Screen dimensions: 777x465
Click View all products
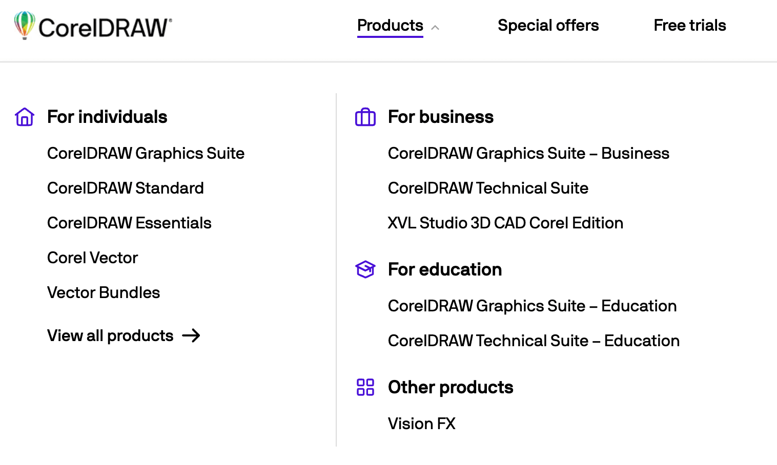click(x=109, y=335)
